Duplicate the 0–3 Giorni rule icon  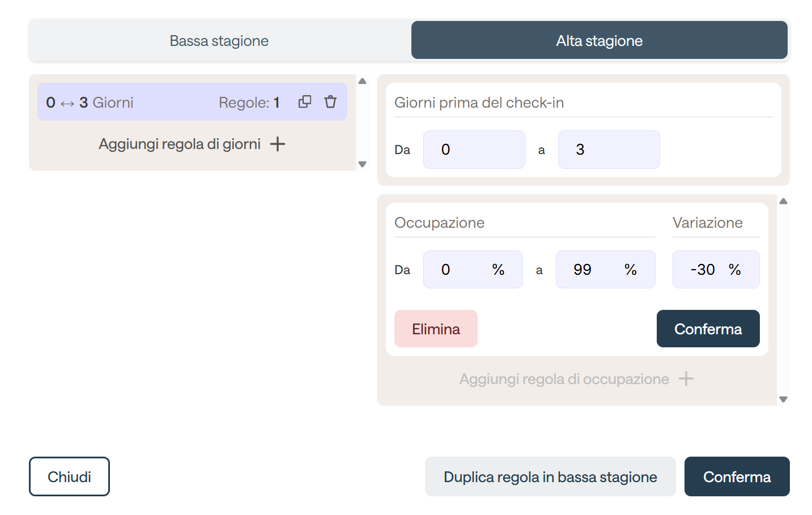(305, 101)
